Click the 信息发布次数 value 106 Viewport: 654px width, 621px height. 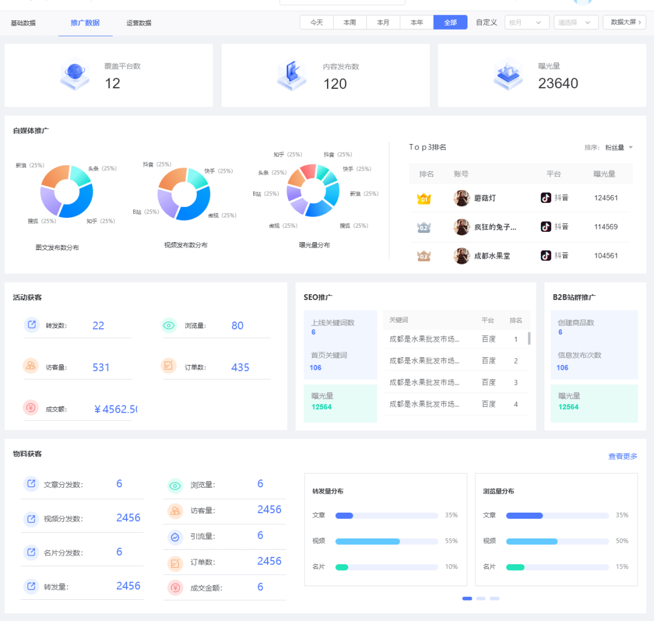click(562, 367)
